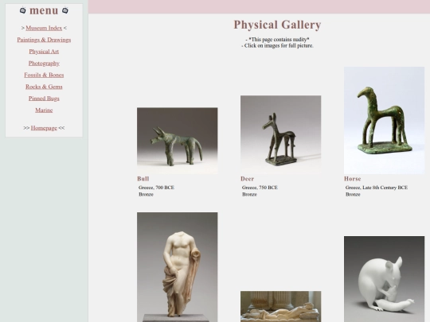Visit the Photography section
Screen dimensions: 430x322
click(x=44, y=64)
